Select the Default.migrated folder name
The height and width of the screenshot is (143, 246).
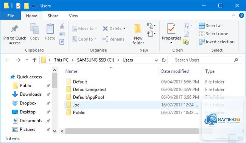click(x=89, y=89)
